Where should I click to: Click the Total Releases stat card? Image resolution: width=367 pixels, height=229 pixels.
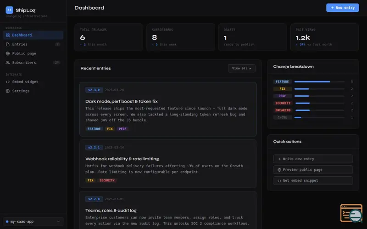click(109, 37)
